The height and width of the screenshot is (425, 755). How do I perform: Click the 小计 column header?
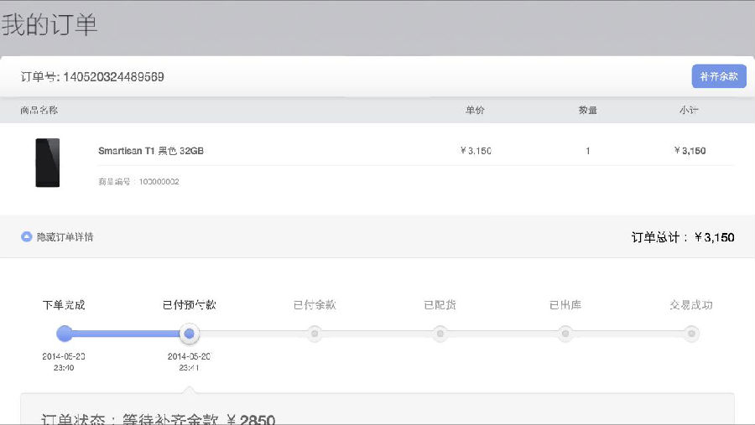(x=689, y=110)
